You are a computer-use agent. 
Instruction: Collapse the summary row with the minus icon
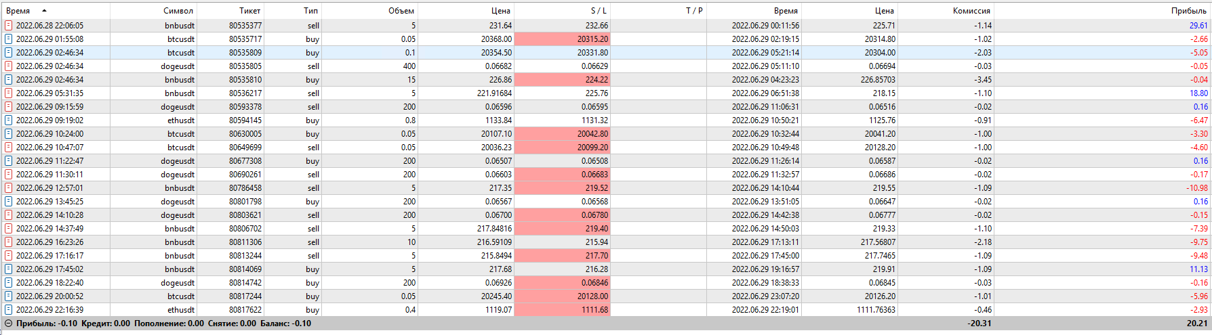click(9, 323)
